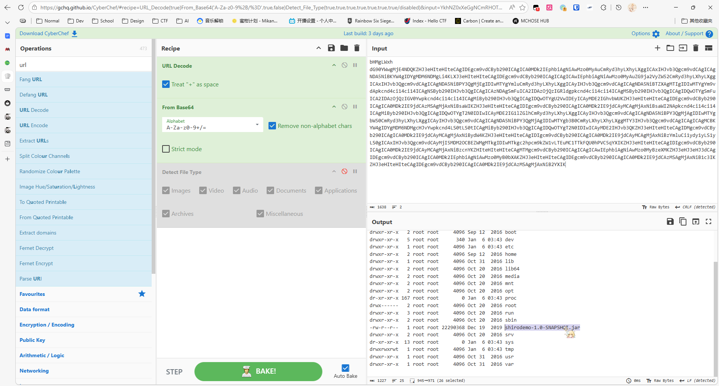Image resolution: width=719 pixels, height=386 pixels.
Task: Clear the recipe with the trash icon
Action: pos(357,48)
